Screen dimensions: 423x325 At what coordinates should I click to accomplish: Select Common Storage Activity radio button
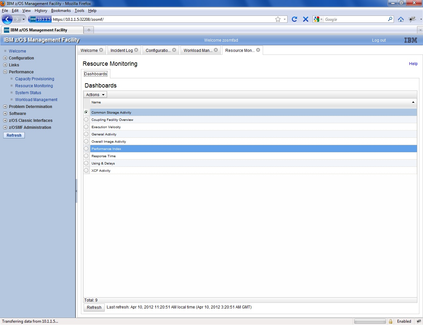pyautogui.click(x=86, y=112)
